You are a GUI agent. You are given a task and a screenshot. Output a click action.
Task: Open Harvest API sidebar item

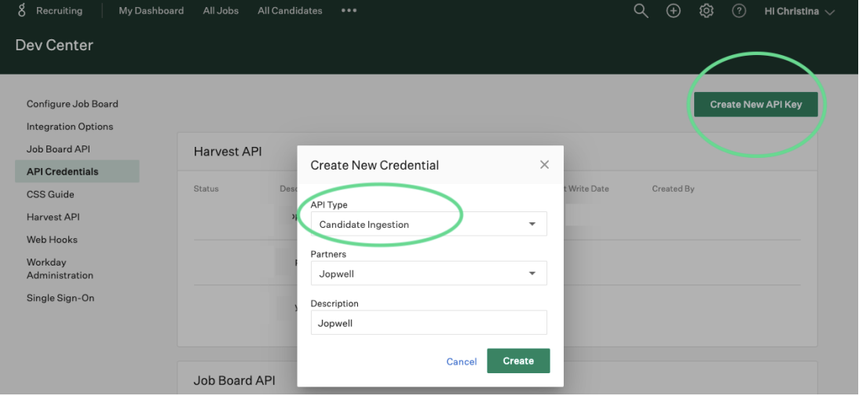(x=53, y=217)
